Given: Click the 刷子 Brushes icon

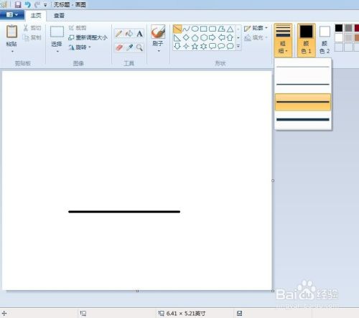Looking at the screenshot, I should (158, 32).
